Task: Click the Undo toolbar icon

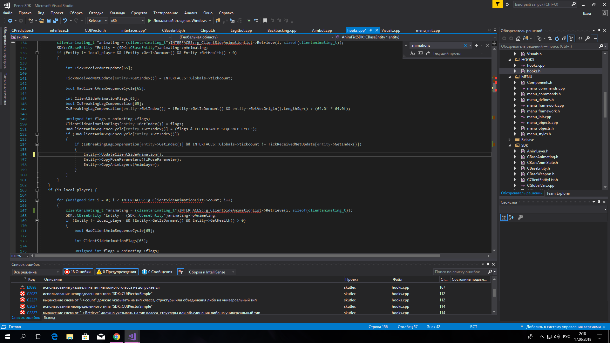Action: click(65, 21)
